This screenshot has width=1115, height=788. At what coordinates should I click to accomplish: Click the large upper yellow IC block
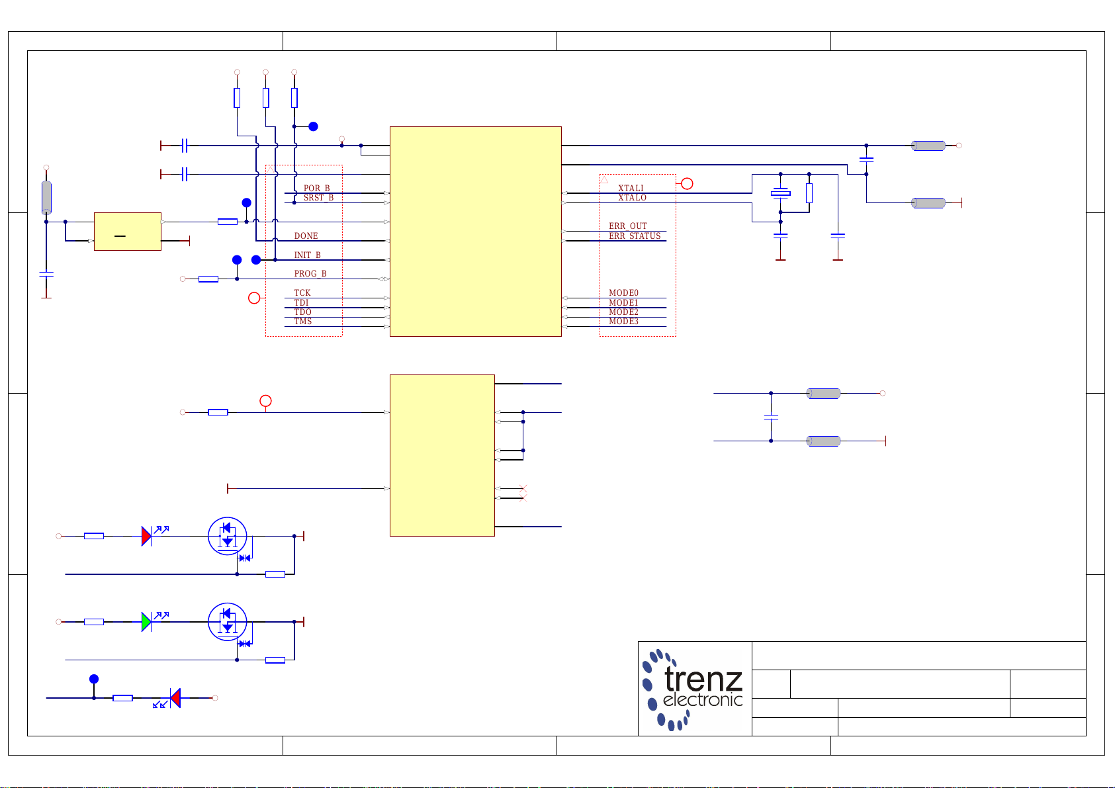click(476, 232)
